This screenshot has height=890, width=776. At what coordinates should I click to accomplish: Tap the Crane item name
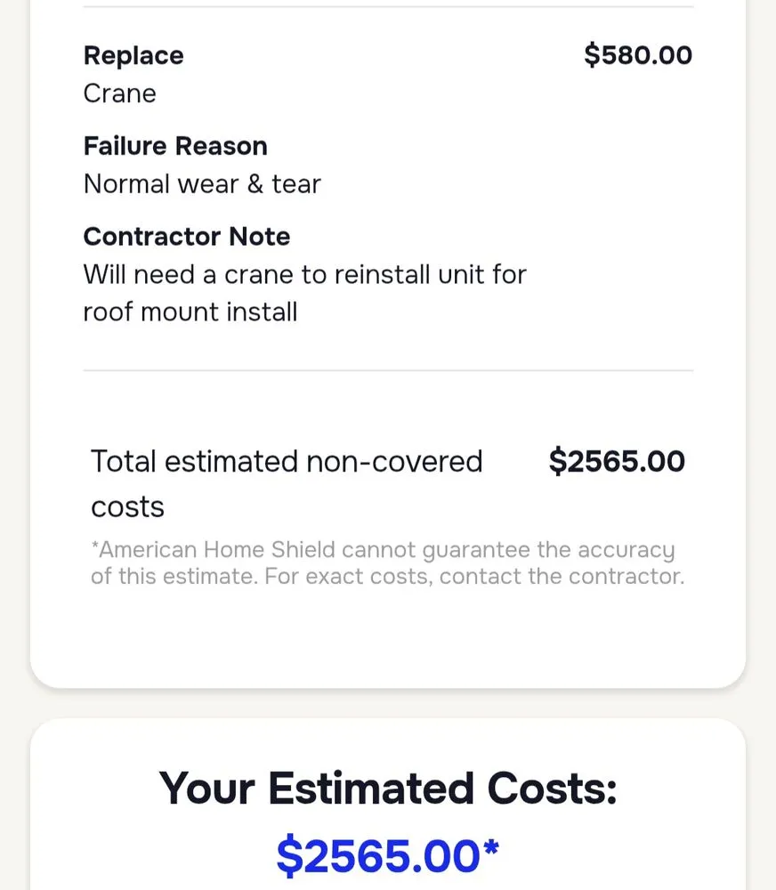click(119, 93)
